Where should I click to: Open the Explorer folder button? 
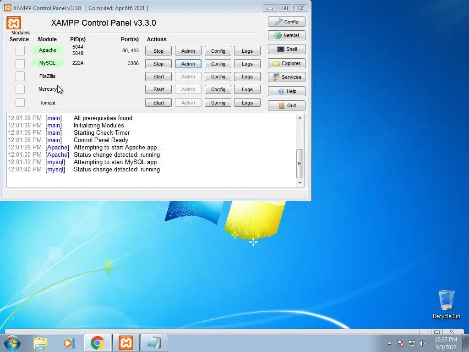287,63
